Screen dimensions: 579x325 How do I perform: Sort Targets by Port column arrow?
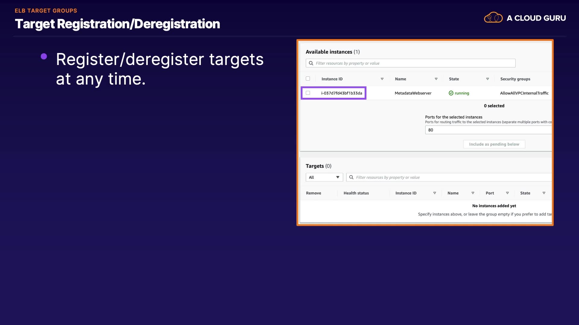coord(507,193)
